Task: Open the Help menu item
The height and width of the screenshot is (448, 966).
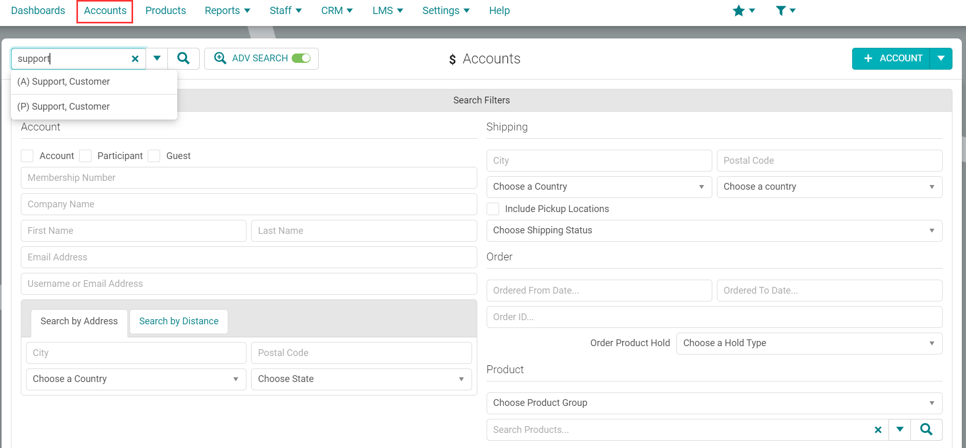Action: point(499,10)
